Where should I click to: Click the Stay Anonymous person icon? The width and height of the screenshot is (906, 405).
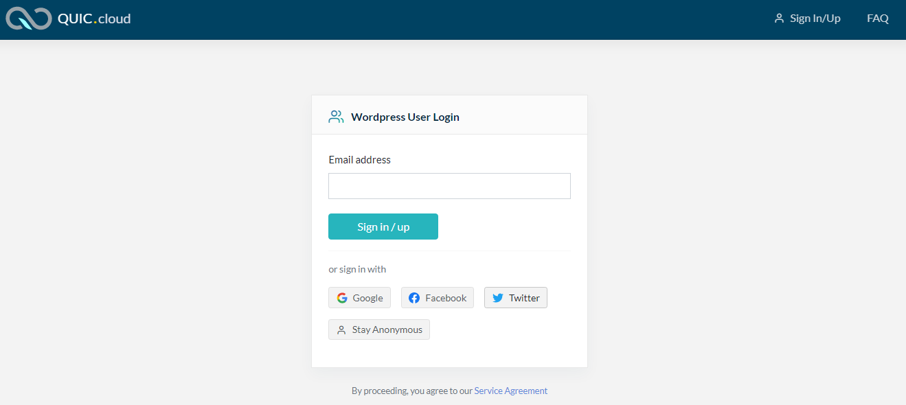341,330
